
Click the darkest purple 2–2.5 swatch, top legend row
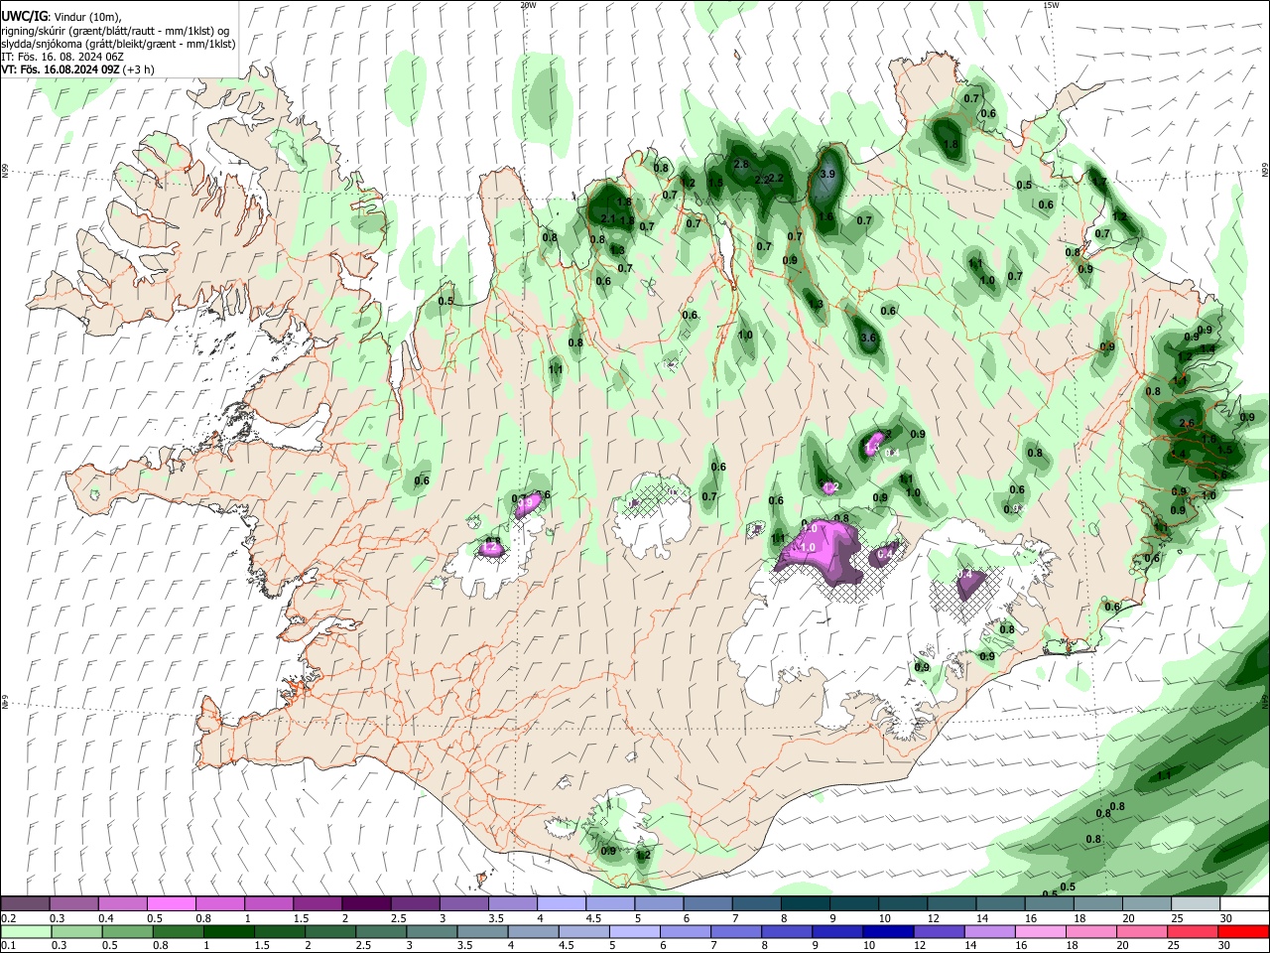[366, 903]
